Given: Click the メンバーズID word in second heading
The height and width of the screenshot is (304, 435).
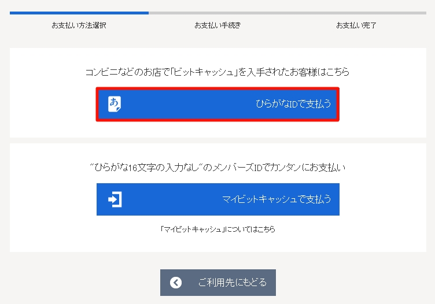Looking at the screenshot, I should coord(243,168).
